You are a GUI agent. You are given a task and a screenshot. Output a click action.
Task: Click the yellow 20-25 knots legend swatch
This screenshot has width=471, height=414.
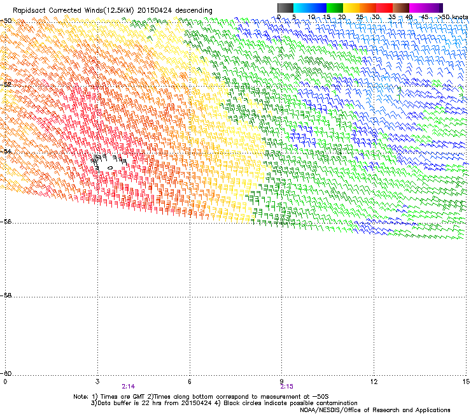click(x=351, y=8)
